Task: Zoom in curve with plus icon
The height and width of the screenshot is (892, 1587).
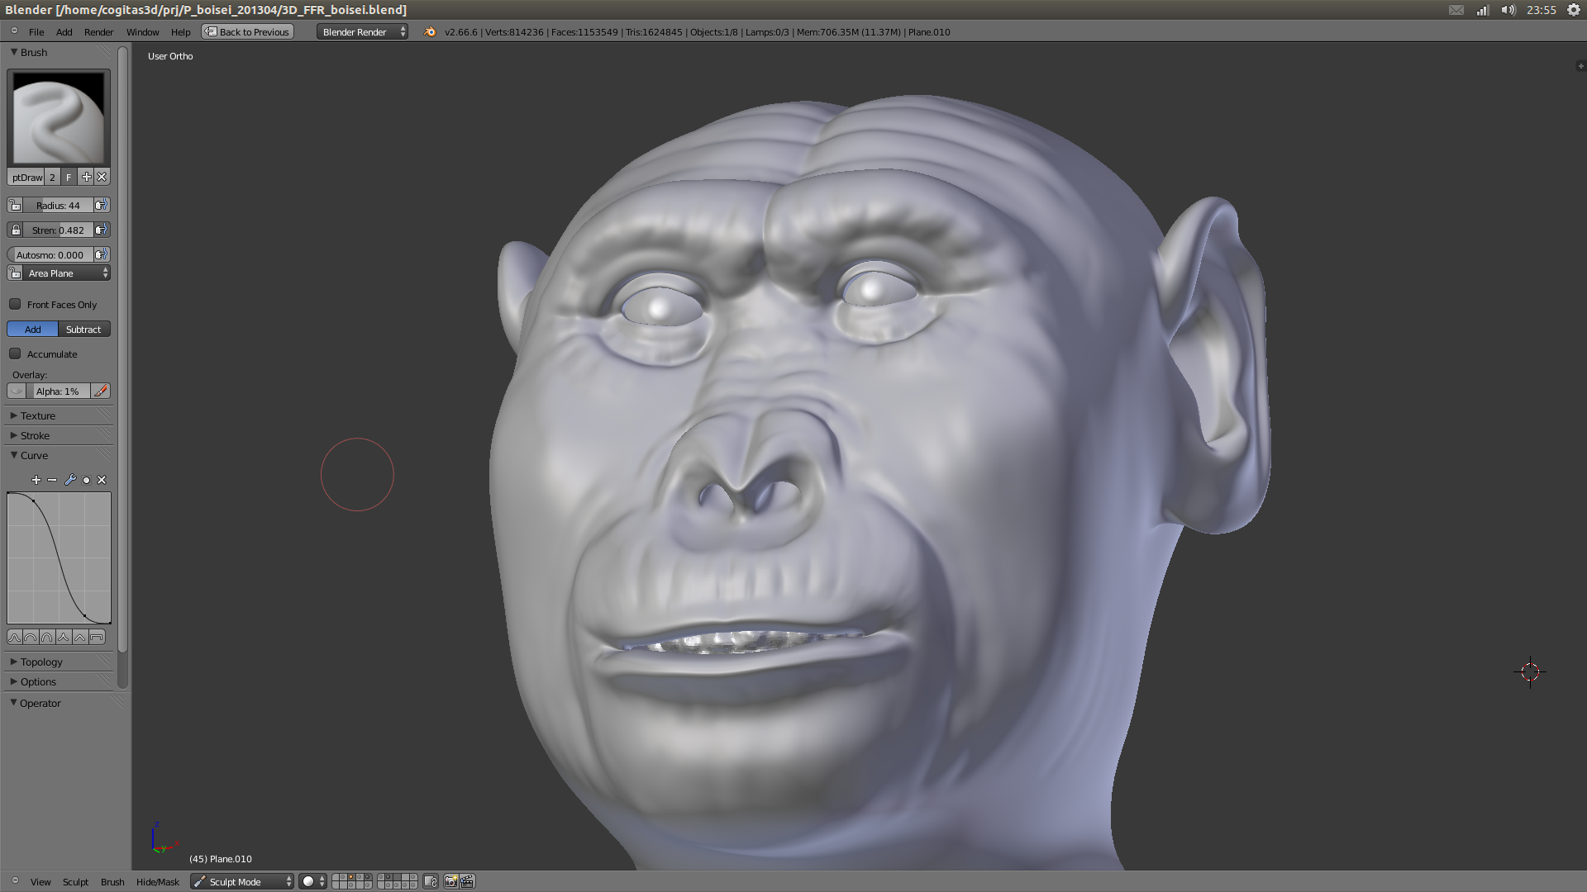Action: 36,480
